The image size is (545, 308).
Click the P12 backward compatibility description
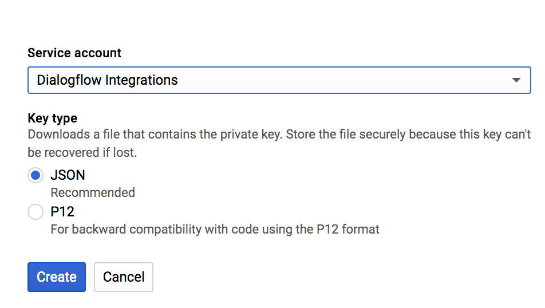pyautogui.click(x=215, y=230)
